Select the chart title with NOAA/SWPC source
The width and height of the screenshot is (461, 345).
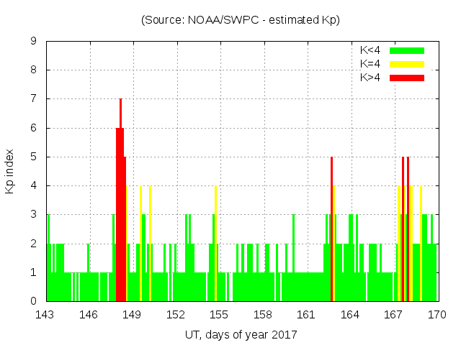coord(241,20)
